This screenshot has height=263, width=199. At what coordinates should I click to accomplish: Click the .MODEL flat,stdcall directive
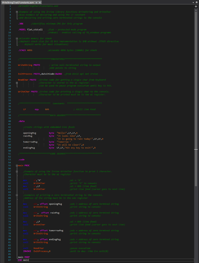click(30, 30)
